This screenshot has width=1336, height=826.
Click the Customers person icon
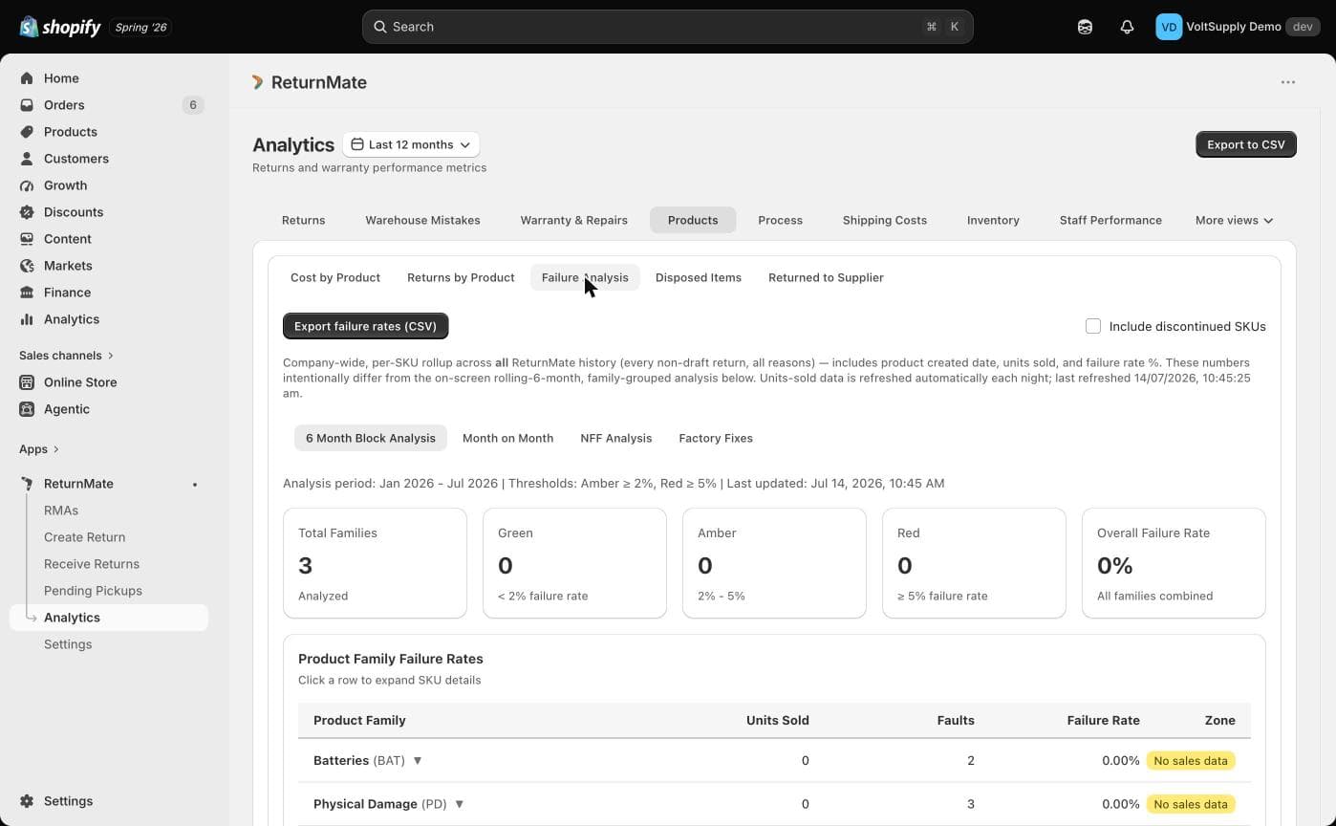coord(27,159)
